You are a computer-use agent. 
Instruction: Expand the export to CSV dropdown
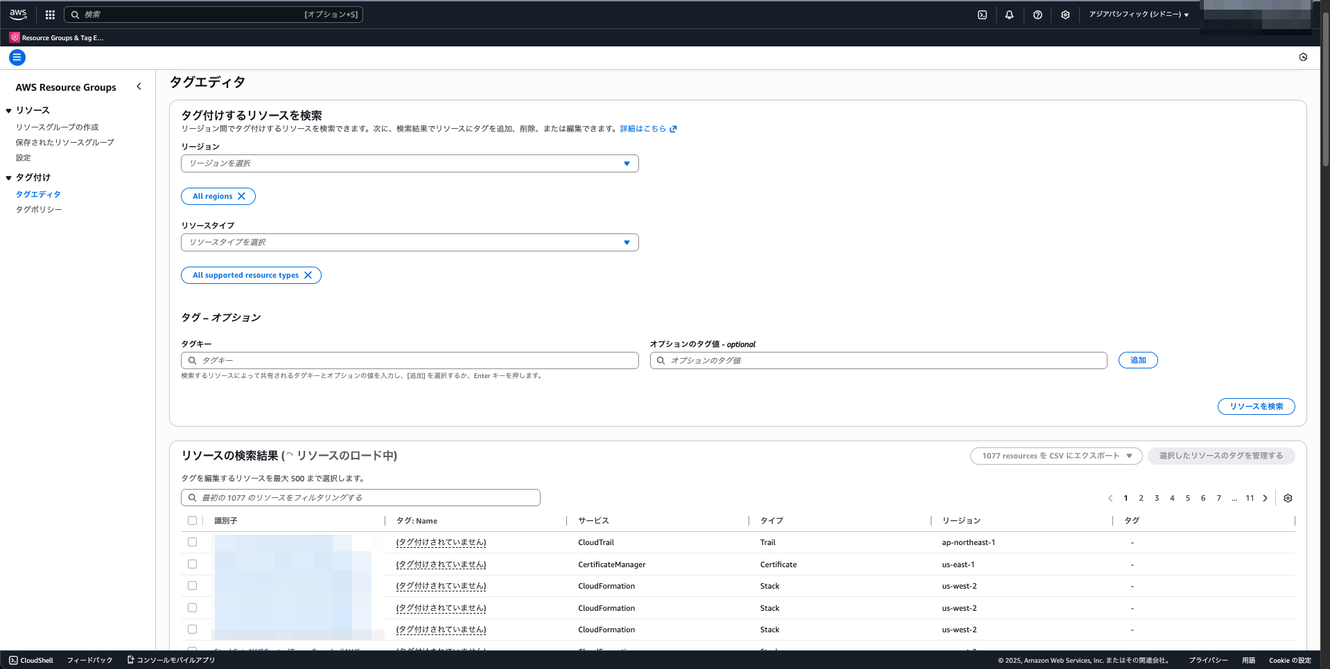[1129, 456]
